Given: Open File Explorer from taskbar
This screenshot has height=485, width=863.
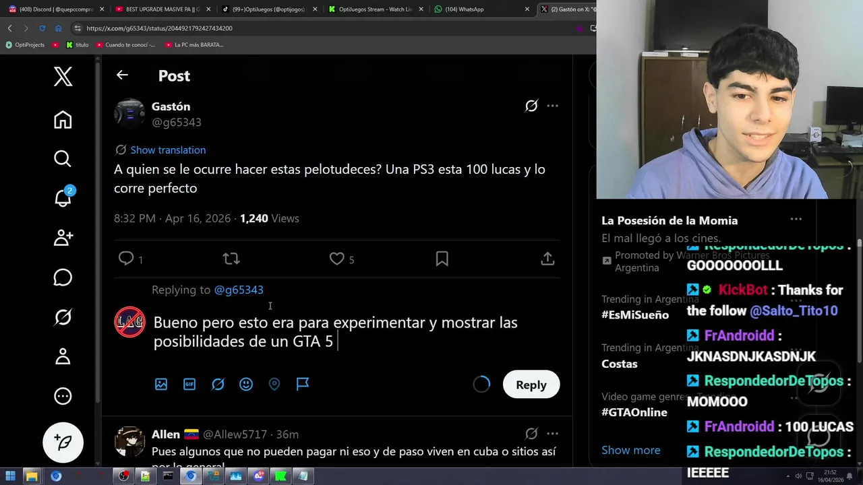Looking at the screenshot, I should [32, 476].
